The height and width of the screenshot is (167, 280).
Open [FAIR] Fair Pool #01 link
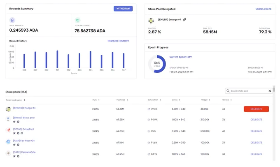(x=24, y=141)
